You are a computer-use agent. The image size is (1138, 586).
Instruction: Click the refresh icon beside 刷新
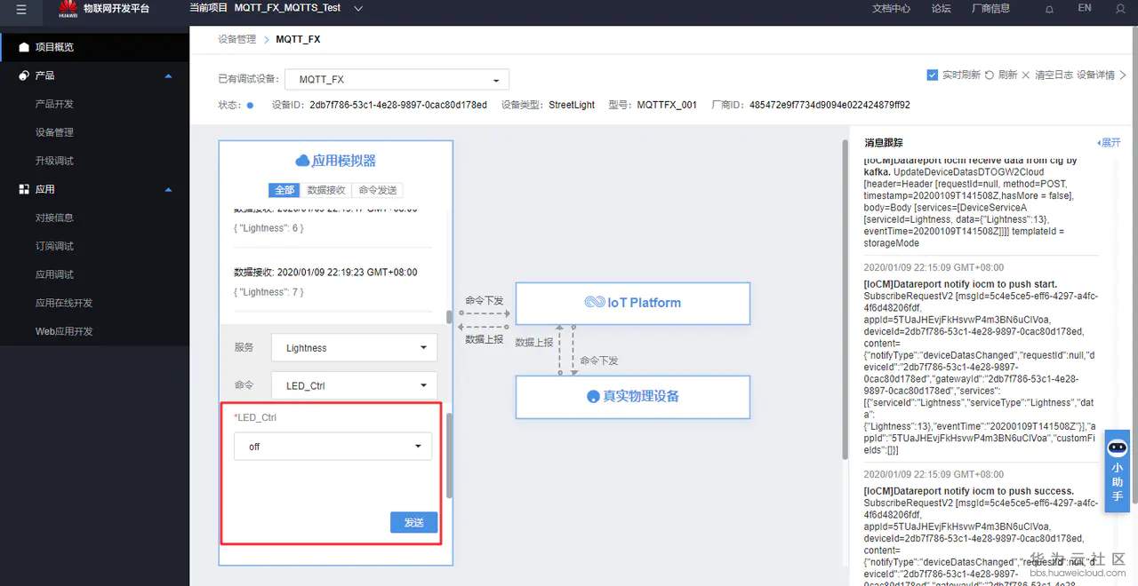pos(990,75)
